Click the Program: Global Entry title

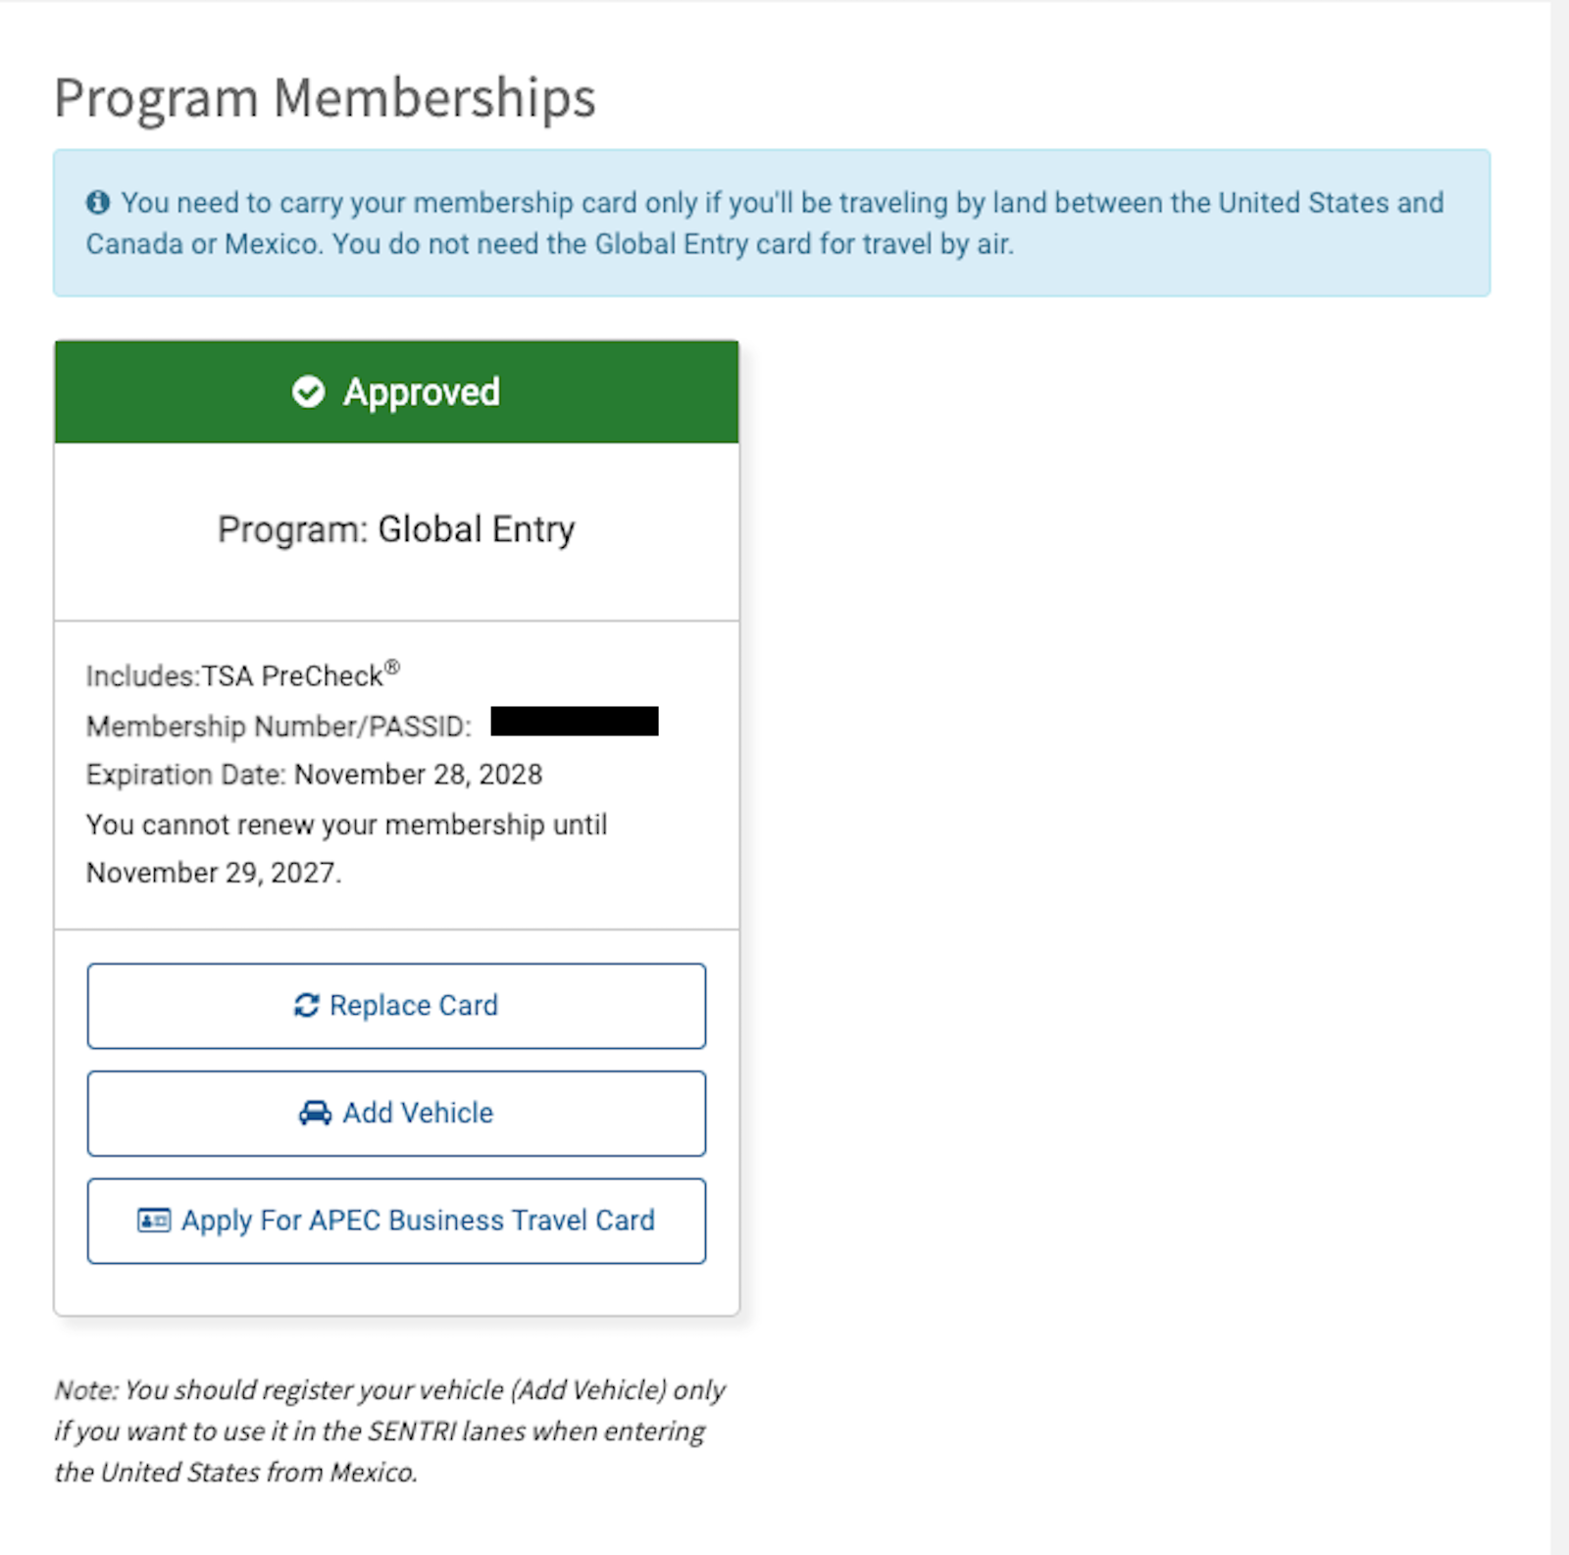click(x=396, y=528)
